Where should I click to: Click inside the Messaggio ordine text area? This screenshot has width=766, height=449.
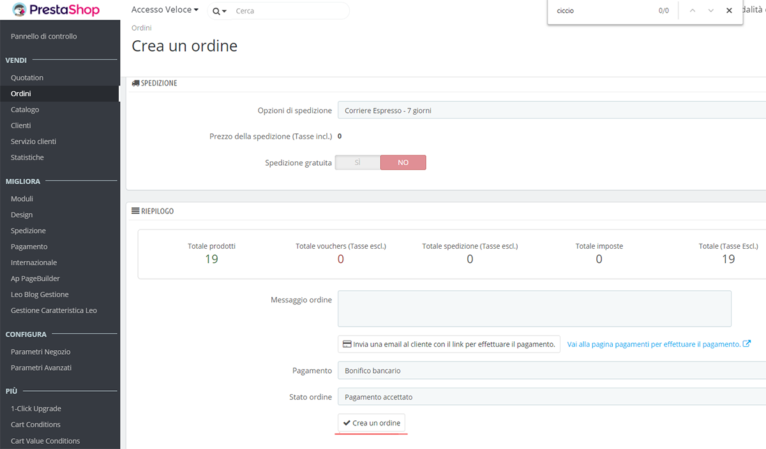click(534, 308)
